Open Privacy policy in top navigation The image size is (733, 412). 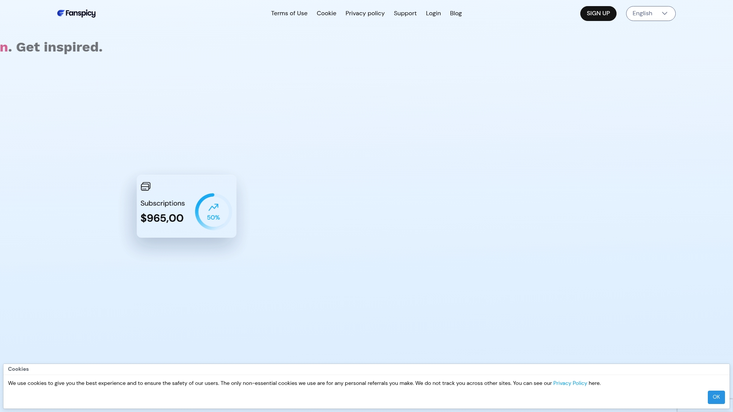[365, 13]
